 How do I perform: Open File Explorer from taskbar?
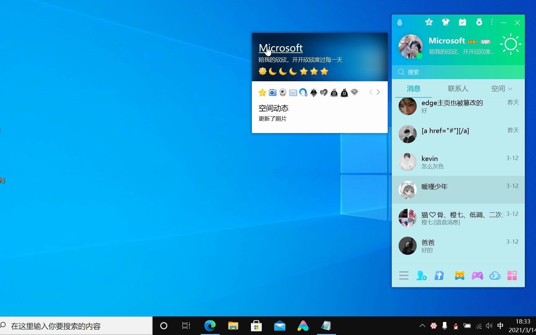[x=233, y=326]
